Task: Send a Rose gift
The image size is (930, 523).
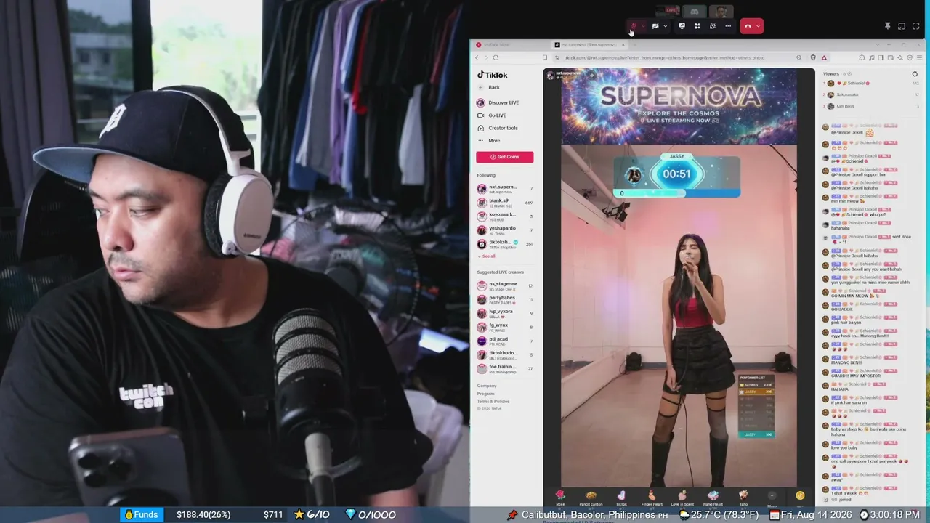Action: pyautogui.click(x=560, y=498)
